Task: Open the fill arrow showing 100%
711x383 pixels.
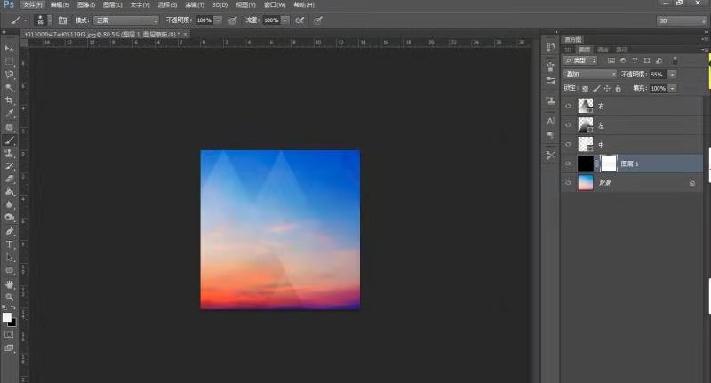Action: [x=673, y=88]
